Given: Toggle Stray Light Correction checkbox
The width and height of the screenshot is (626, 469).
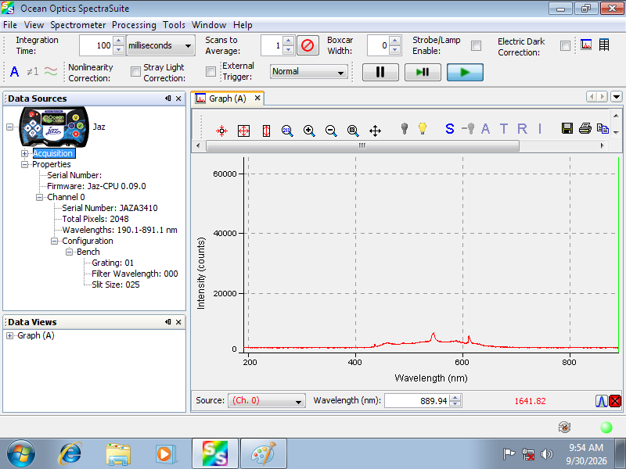Looking at the screenshot, I should 210,71.
